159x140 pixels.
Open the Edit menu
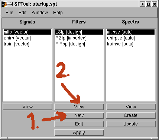23,13
